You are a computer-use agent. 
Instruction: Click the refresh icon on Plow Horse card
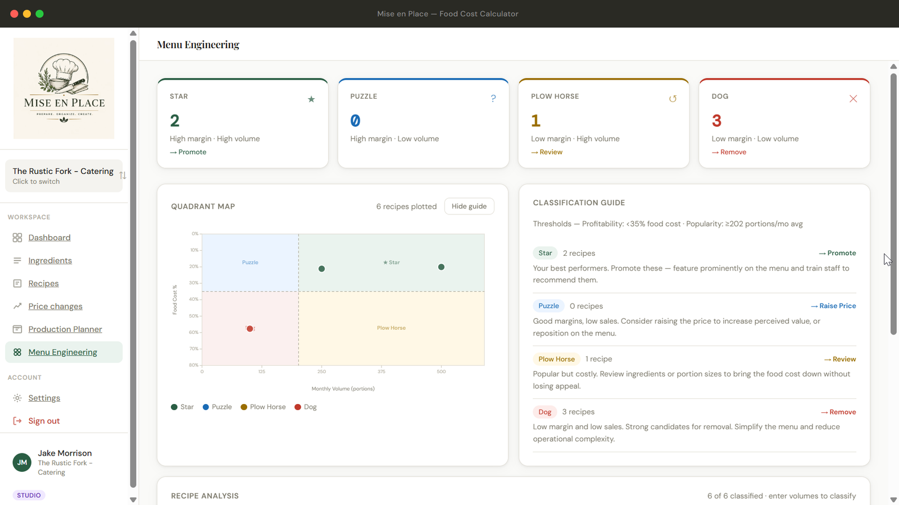(673, 99)
